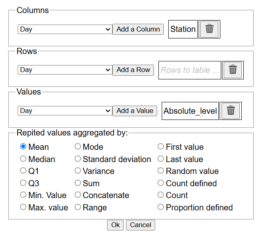This screenshot has width=261, height=237.
Task: Enable the Concatenate aggregation option
Action: [x=78, y=195]
